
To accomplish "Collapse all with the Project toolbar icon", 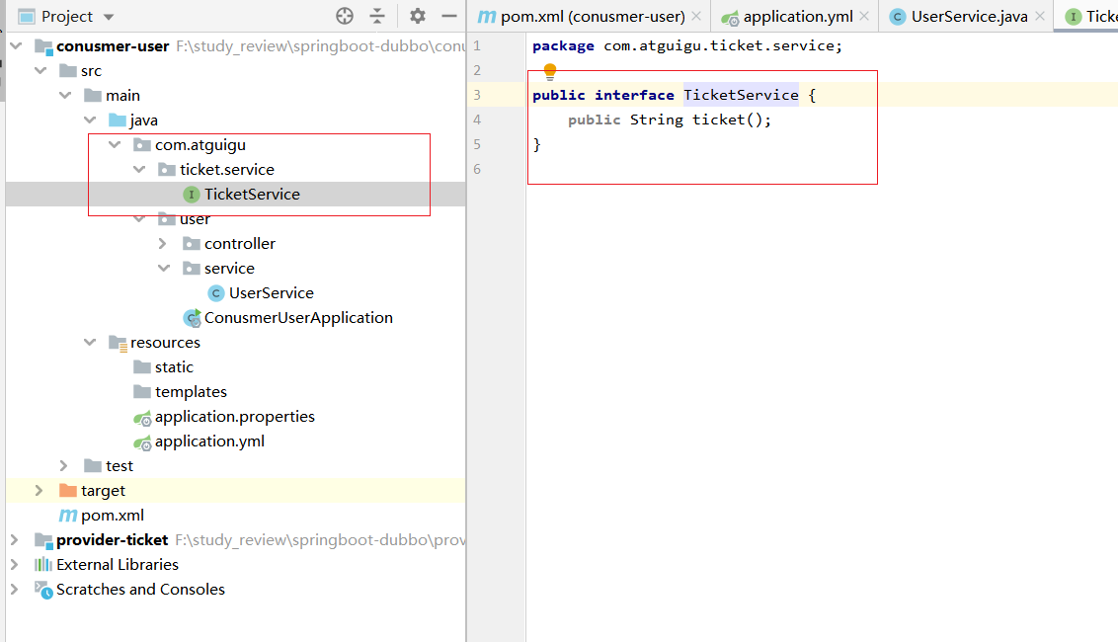I will coord(377,16).
